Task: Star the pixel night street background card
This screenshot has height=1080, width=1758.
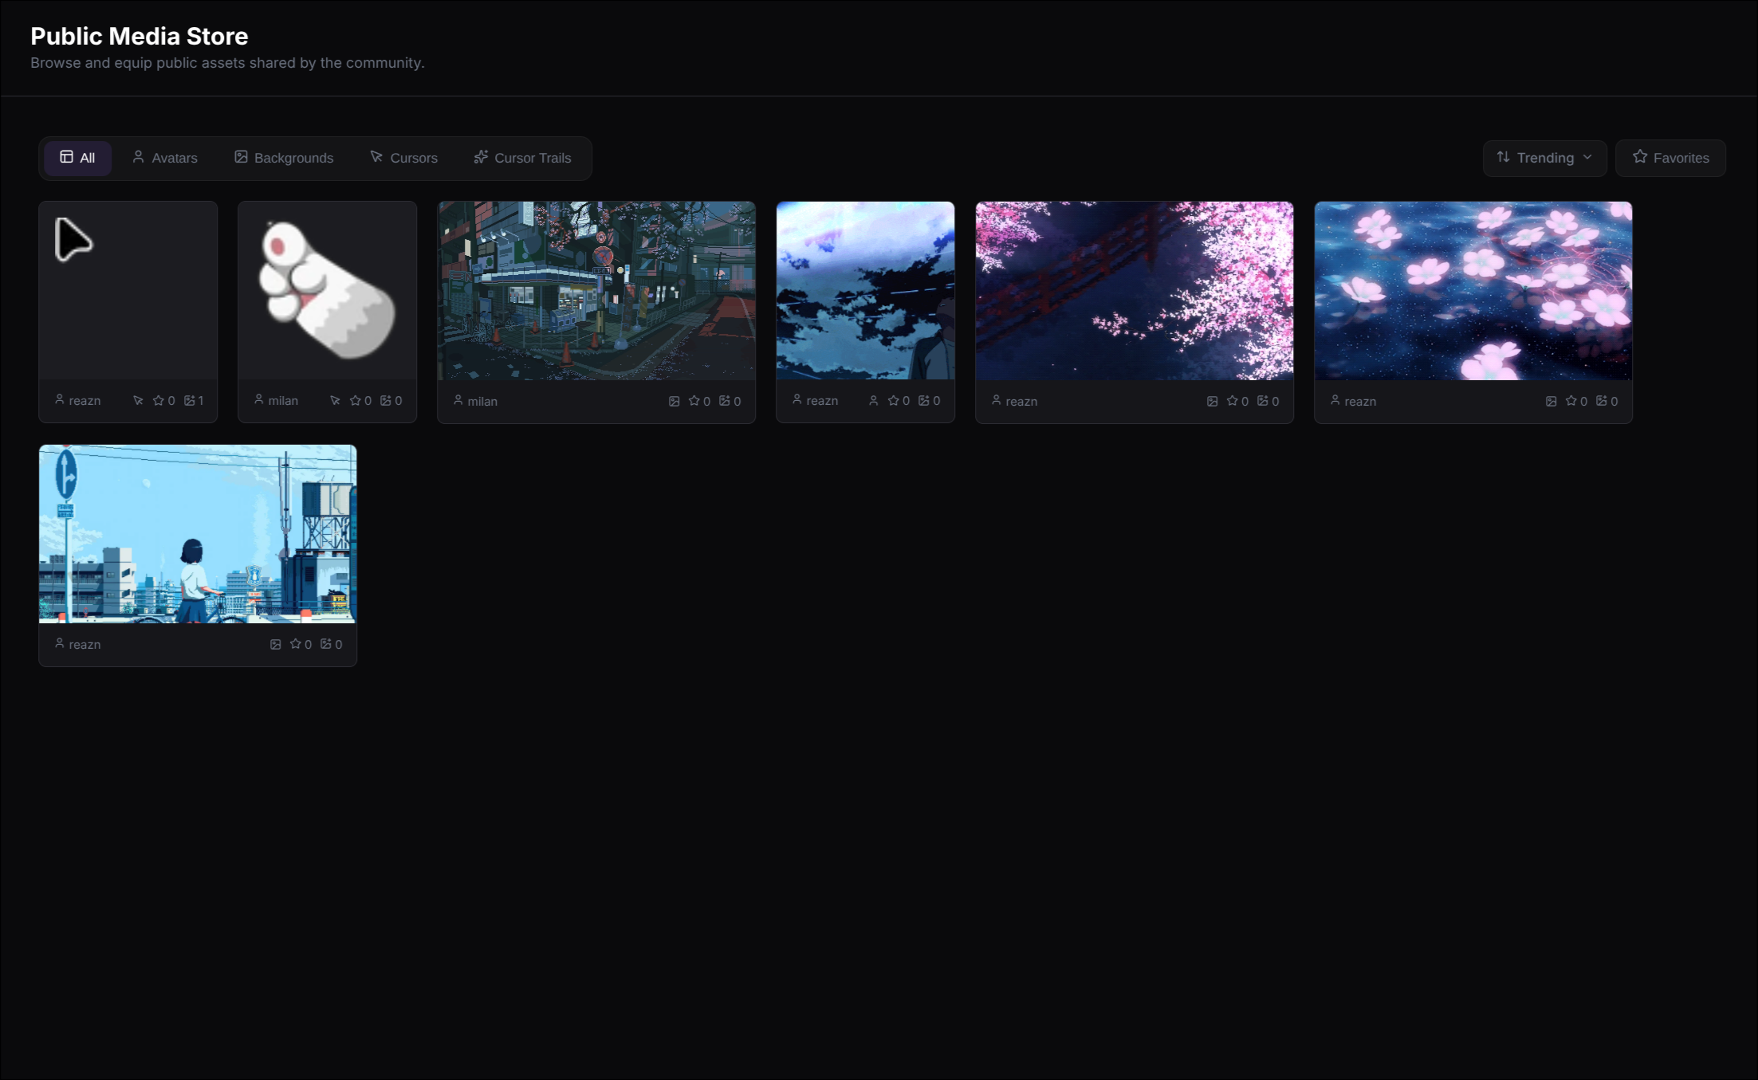Action: point(694,401)
